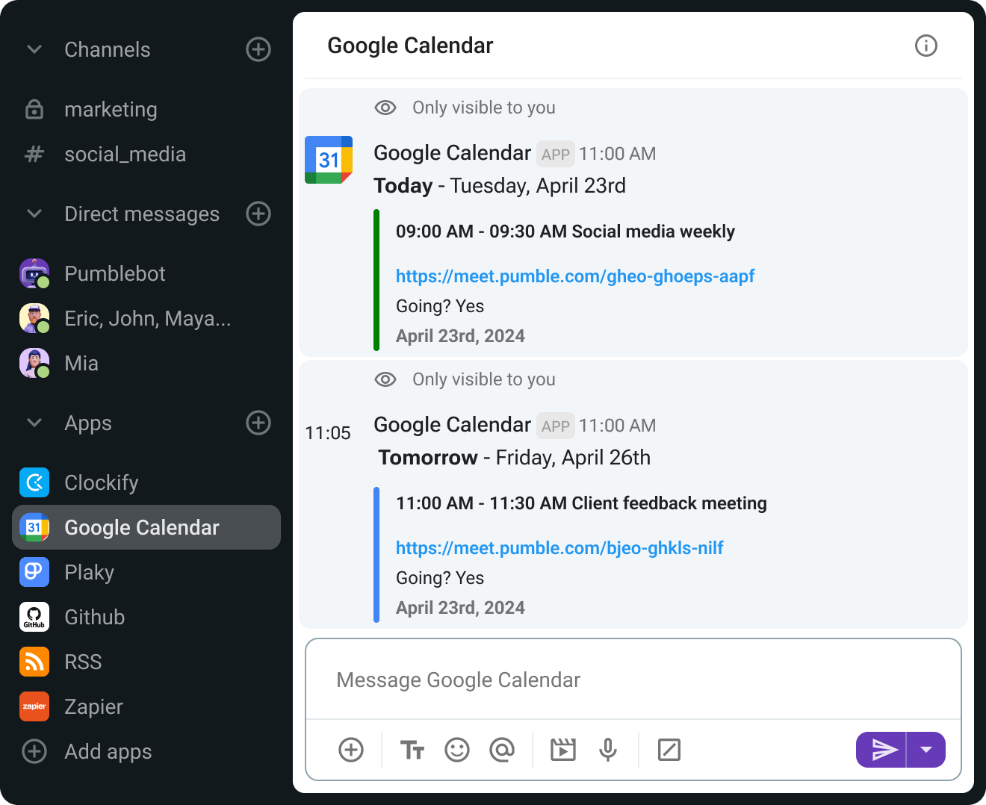
Task: Click the Google Calendar conversation title
Action: [410, 46]
